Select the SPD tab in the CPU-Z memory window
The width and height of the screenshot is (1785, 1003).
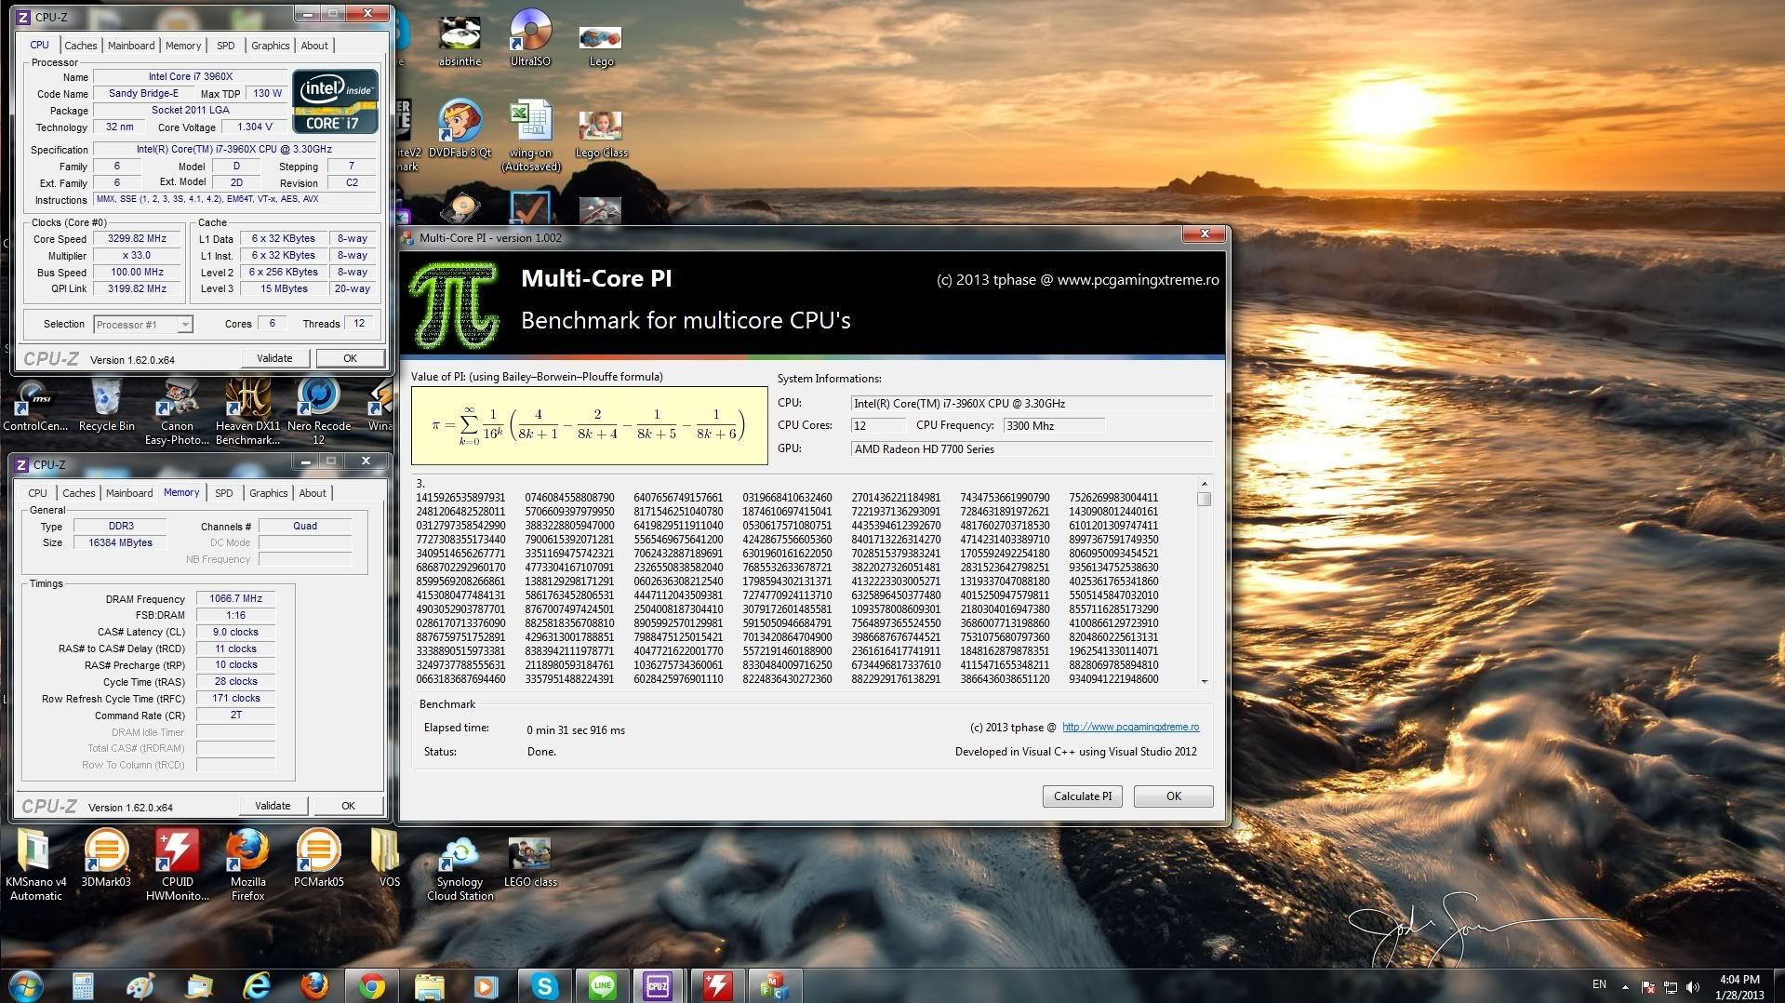[223, 493]
